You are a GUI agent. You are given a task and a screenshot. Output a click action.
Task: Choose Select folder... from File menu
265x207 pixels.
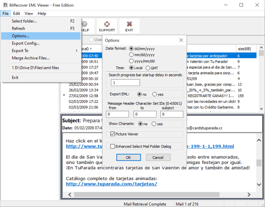tap(41, 21)
